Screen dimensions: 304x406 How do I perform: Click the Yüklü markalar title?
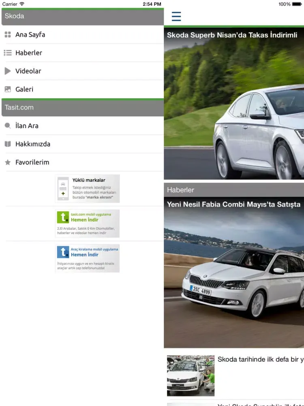point(89,180)
